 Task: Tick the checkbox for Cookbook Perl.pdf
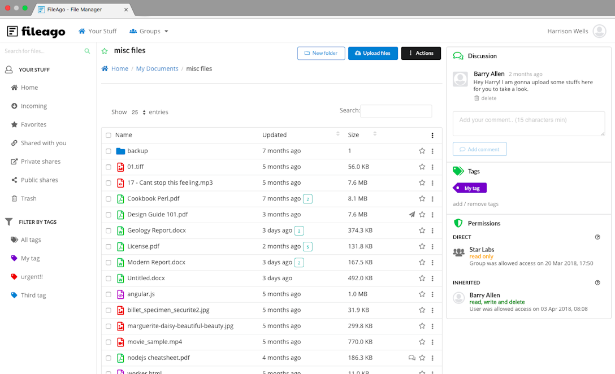coord(109,199)
